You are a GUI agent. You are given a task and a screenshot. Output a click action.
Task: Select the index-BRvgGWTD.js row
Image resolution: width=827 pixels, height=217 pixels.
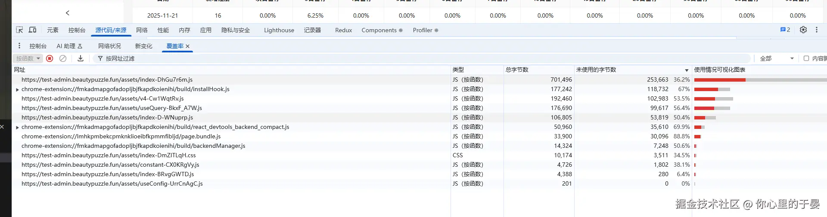(x=419, y=174)
